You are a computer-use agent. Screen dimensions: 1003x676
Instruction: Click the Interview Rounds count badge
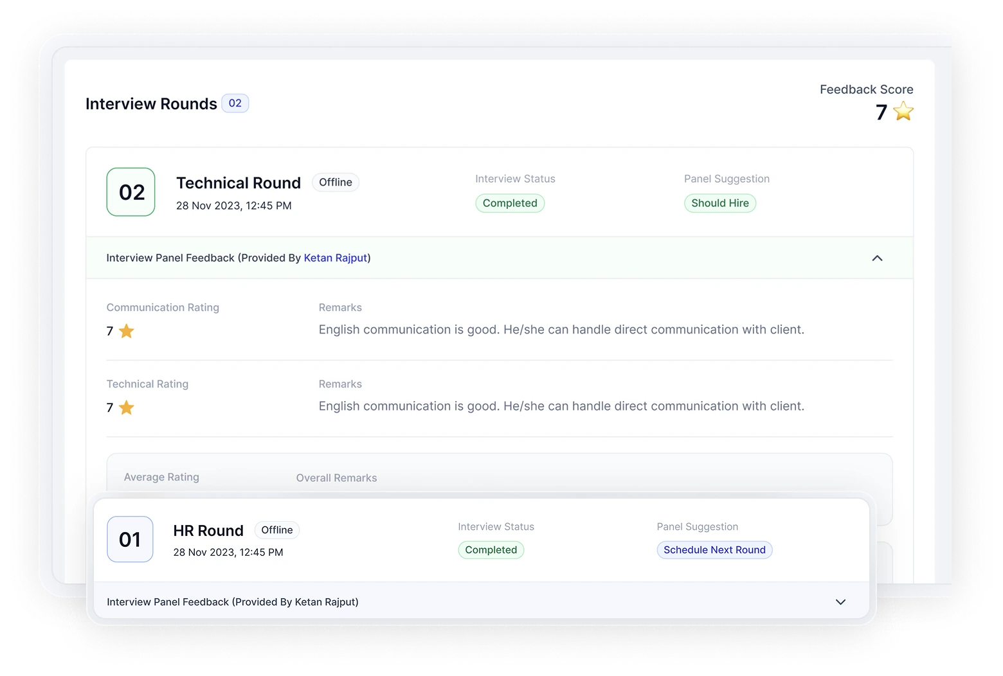pos(235,103)
